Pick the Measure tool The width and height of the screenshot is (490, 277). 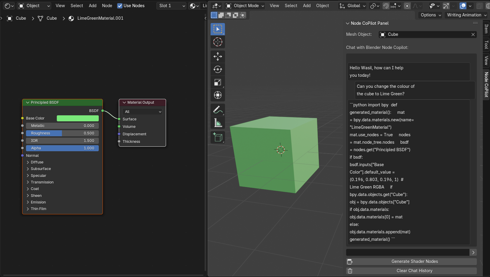coord(217,123)
